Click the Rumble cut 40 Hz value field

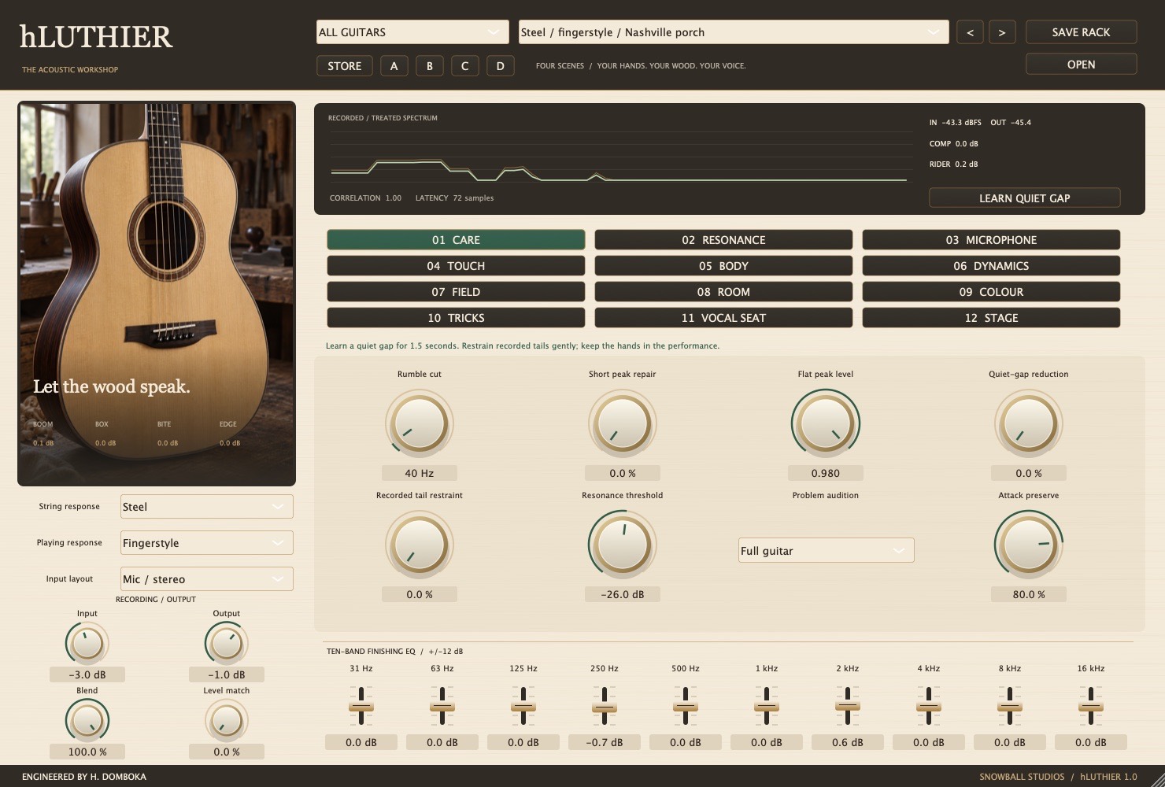(x=420, y=473)
